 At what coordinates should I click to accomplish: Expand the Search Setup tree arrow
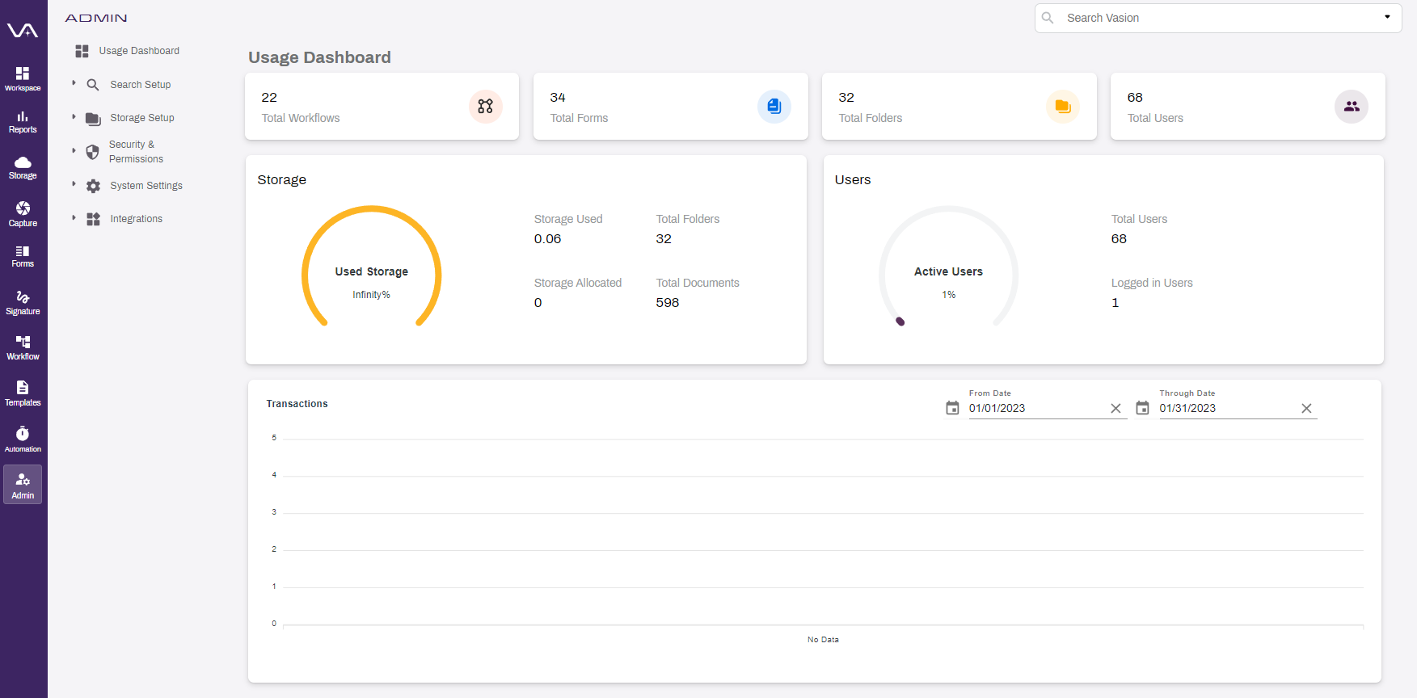(74, 83)
